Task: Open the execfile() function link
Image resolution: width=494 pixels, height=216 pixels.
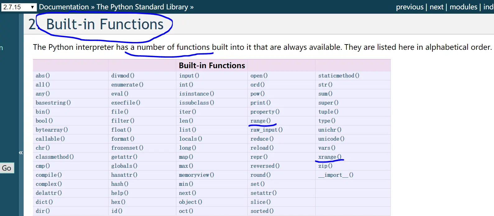Action: pos(126,103)
